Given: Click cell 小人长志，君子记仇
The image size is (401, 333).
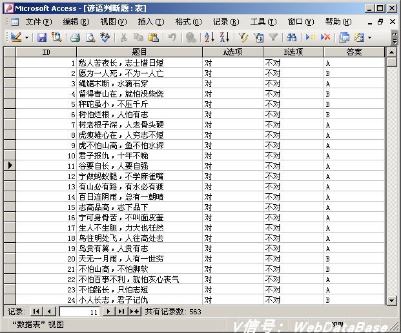Looking at the screenshot, I should coord(139,300).
